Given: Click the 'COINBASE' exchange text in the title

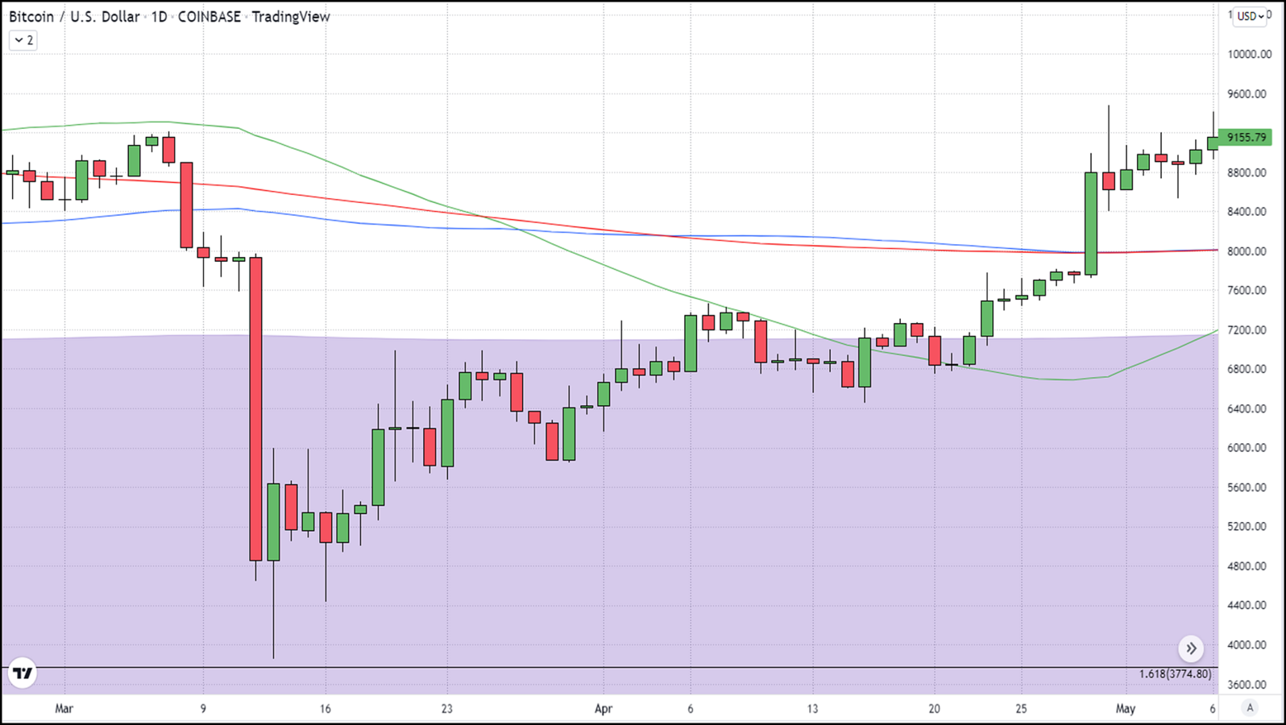Looking at the screenshot, I should 209,17.
